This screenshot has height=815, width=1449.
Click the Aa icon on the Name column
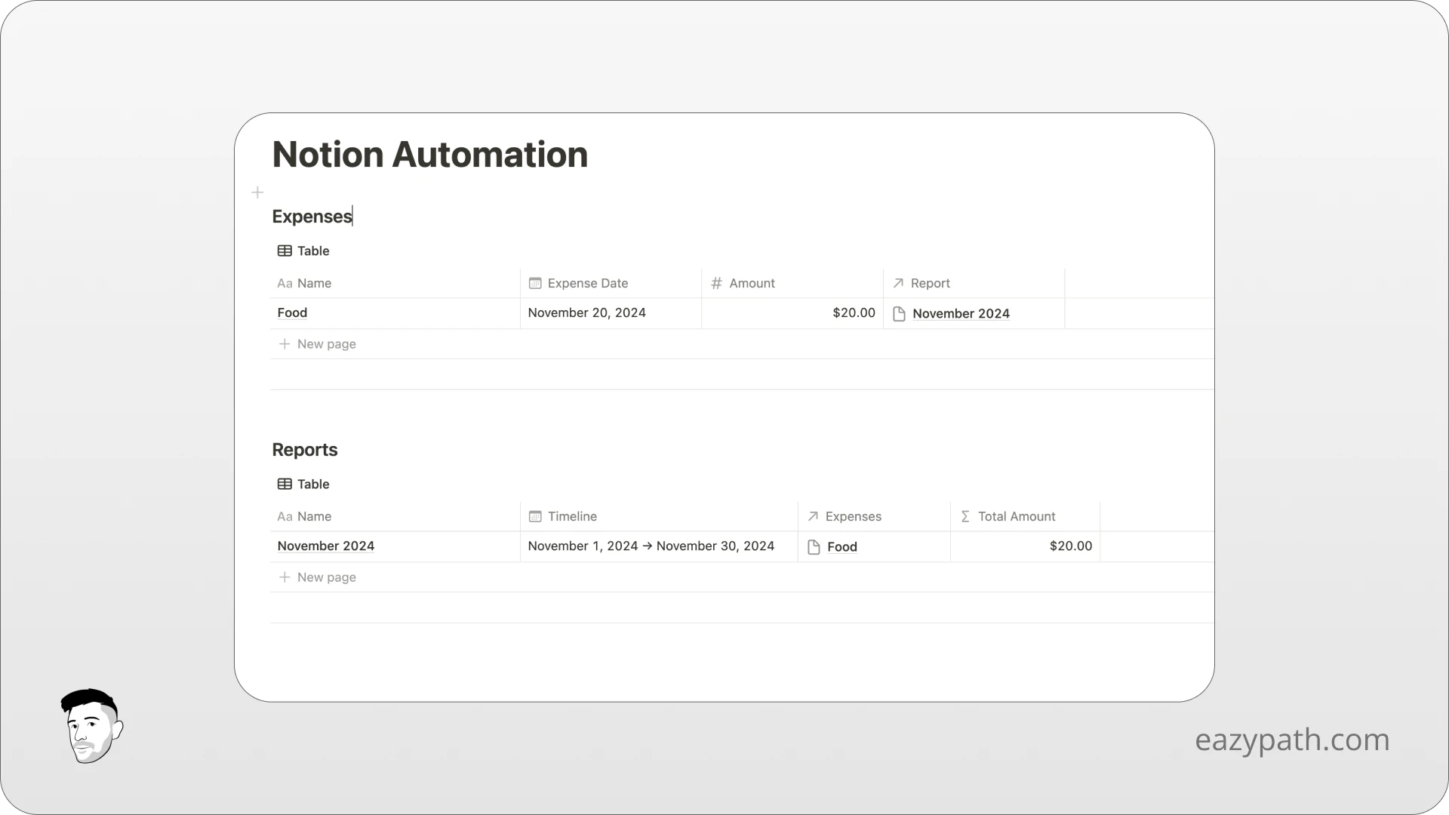coord(285,283)
